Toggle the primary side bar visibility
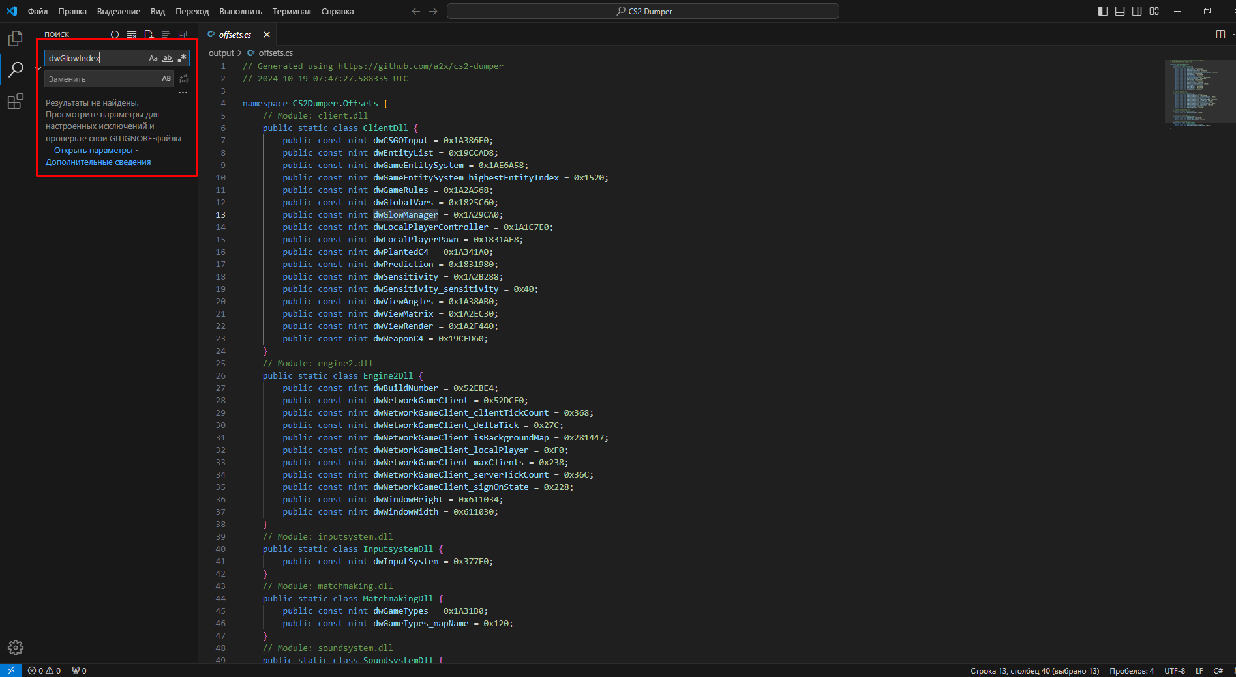The width and height of the screenshot is (1236, 677). pos(1103,11)
